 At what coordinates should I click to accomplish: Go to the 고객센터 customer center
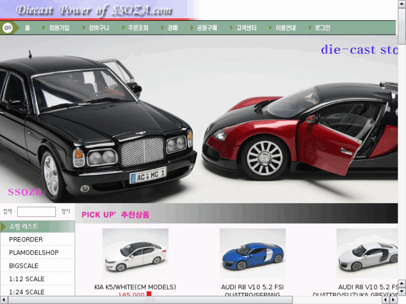coord(246,28)
